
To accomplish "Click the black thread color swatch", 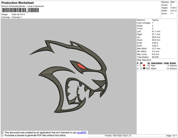I will [x=144, y=68].
